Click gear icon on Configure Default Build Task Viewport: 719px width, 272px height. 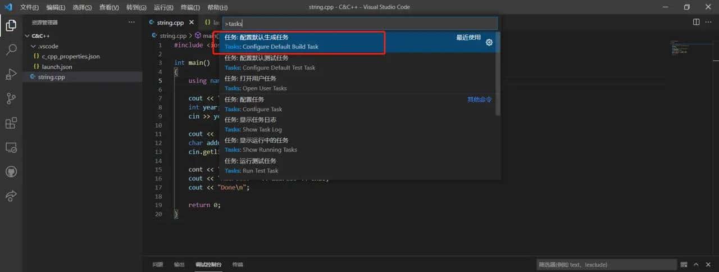point(489,42)
